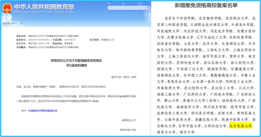The height and width of the screenshot is (137, 261).
Task: Click the document number 教学厅函〔2025〕20号 in the metadata
Action: click(x=39, y=44)
